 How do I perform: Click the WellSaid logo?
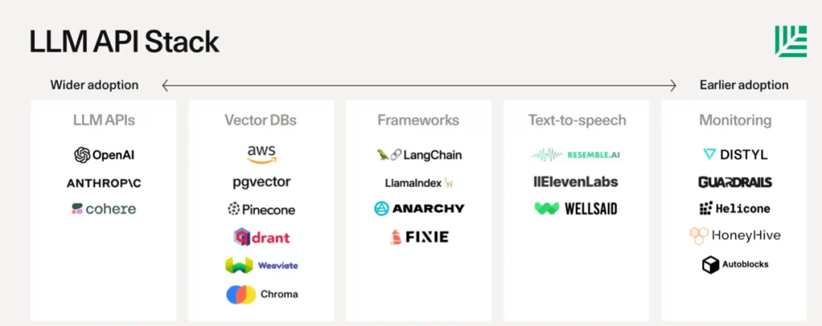pos(575,209)
